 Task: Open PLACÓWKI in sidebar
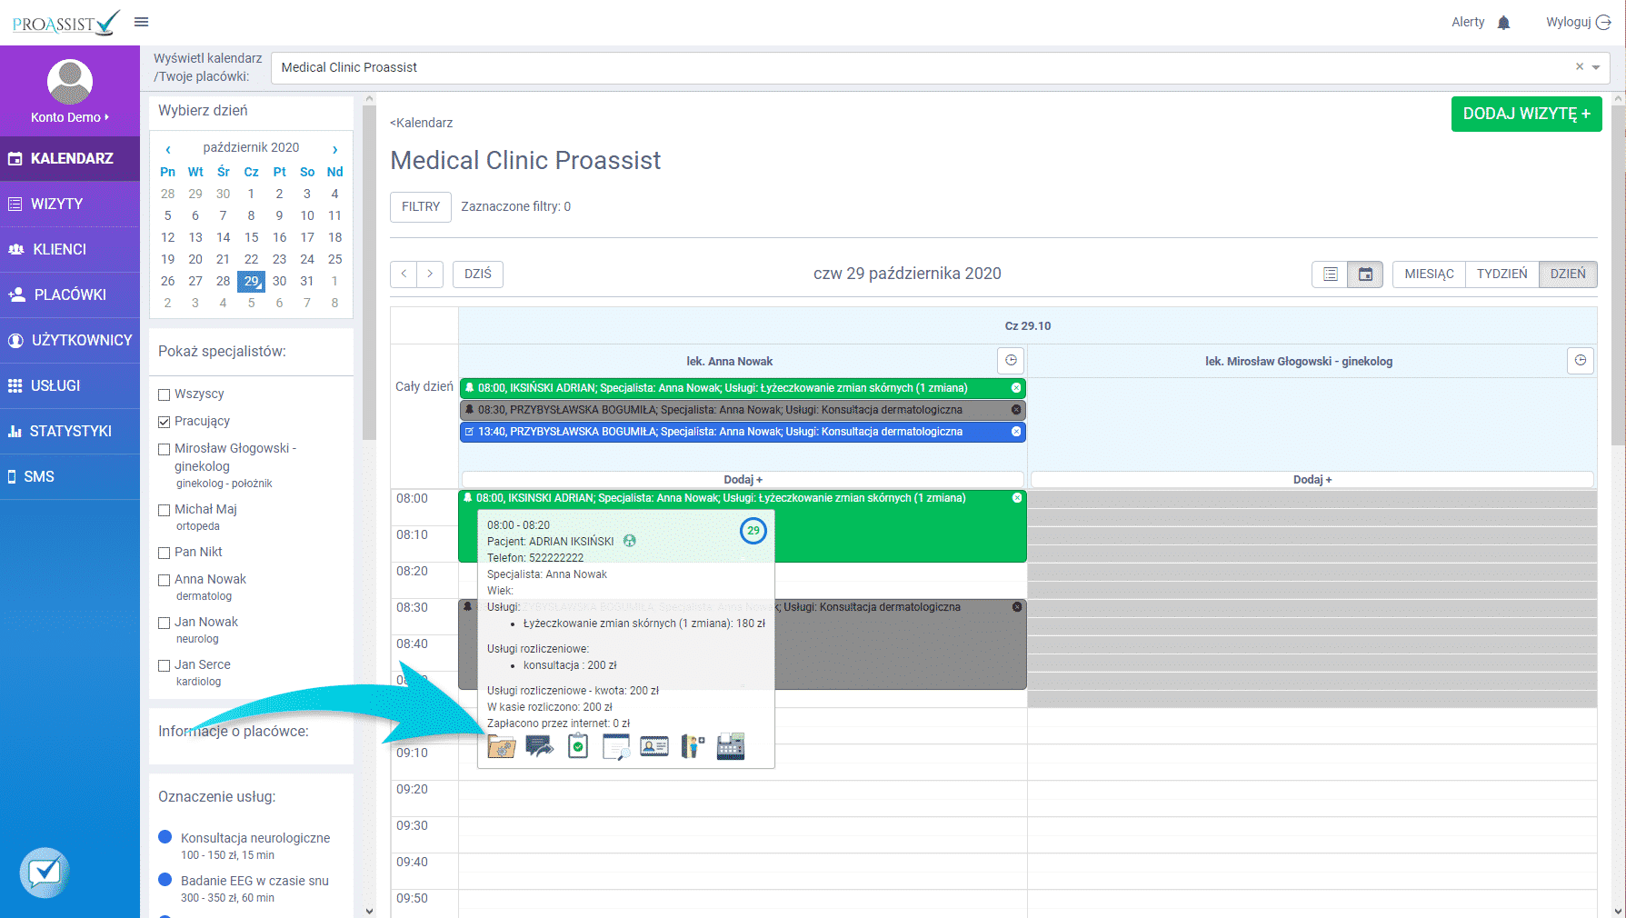point(70,294)
